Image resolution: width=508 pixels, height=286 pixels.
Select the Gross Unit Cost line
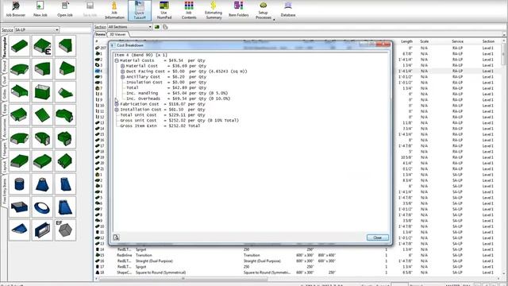179,120
